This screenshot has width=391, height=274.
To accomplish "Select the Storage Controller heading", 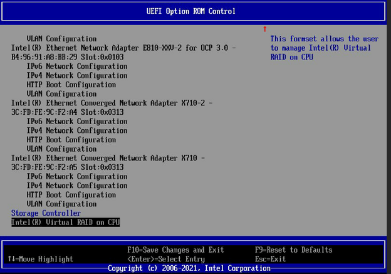I will click(46, 213).
